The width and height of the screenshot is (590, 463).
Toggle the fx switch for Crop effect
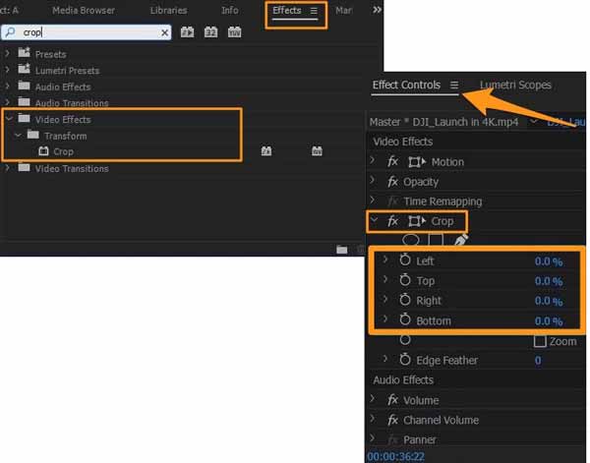point(393,221)
